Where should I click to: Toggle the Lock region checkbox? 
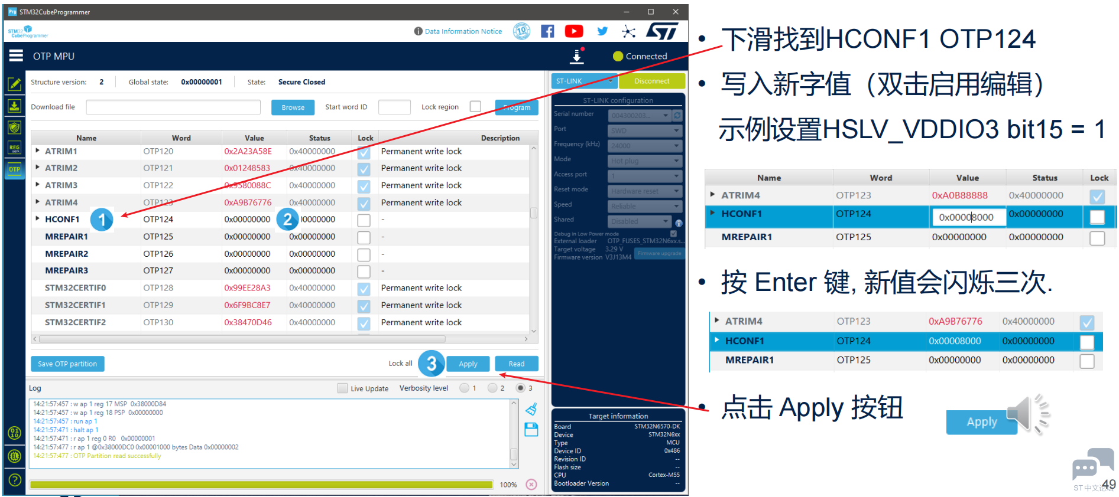pyautogui.click(x=475, y=107)
